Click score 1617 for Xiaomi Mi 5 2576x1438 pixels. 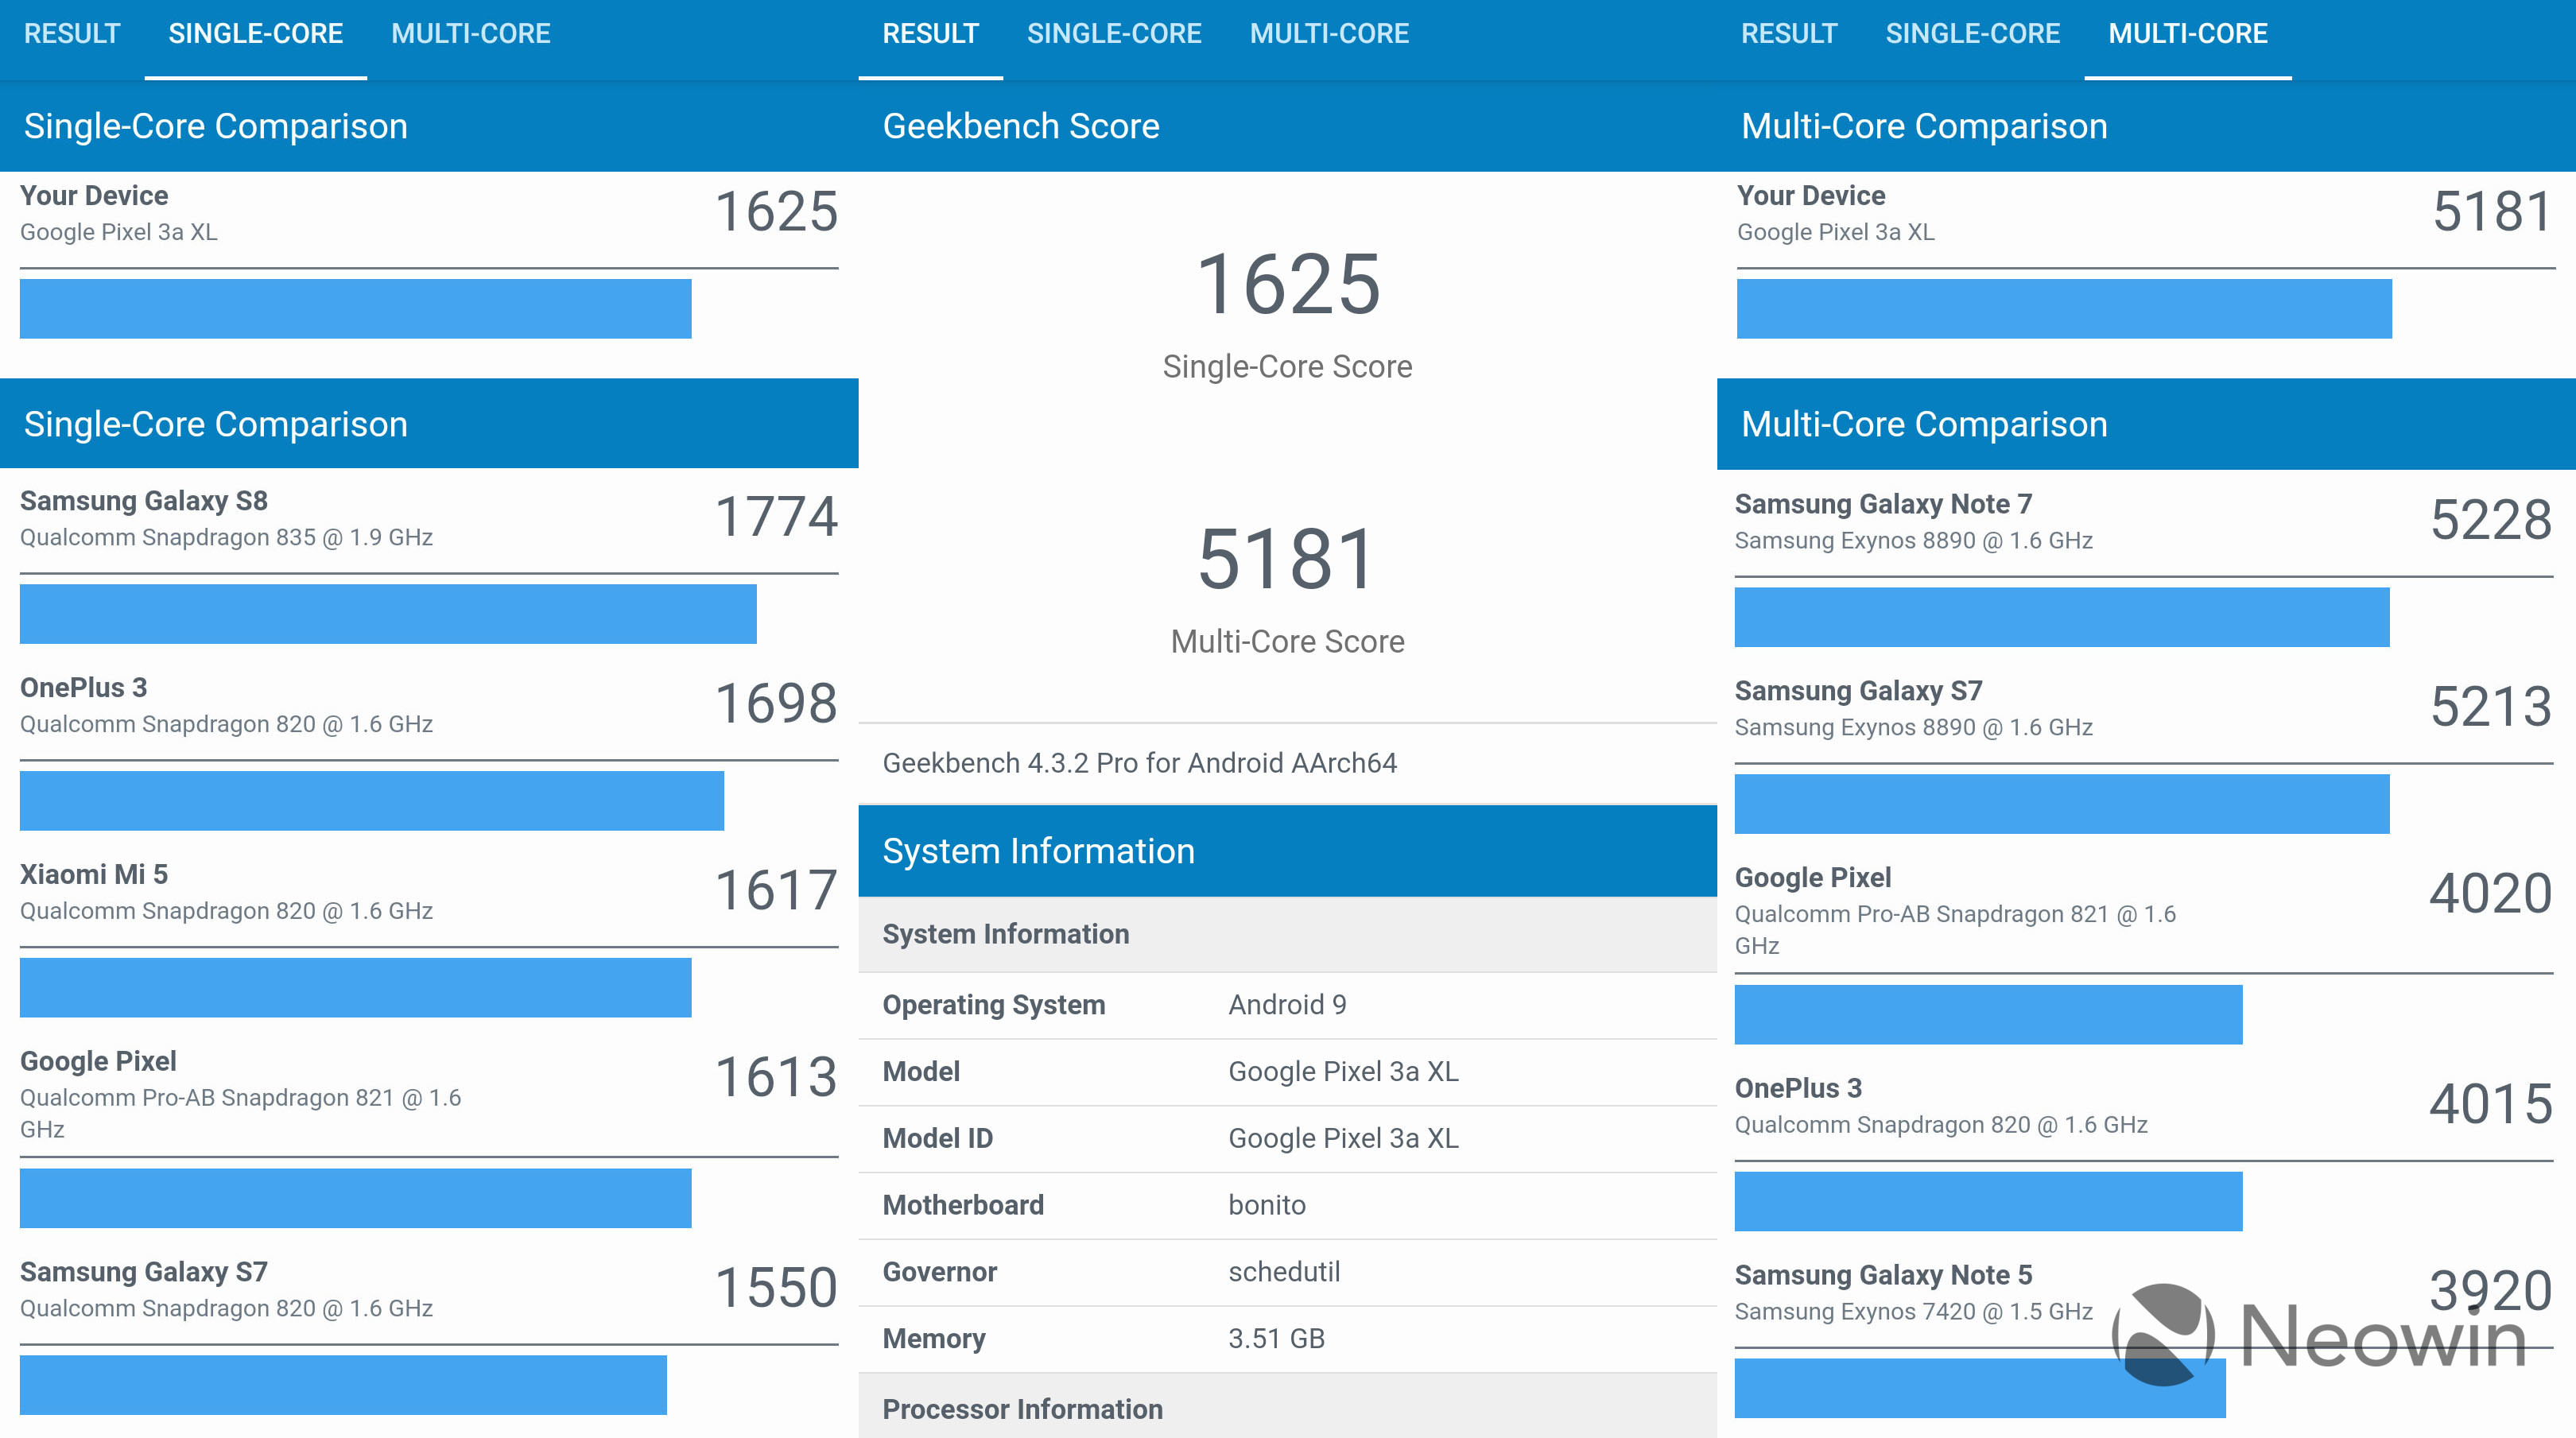(776, 891)
